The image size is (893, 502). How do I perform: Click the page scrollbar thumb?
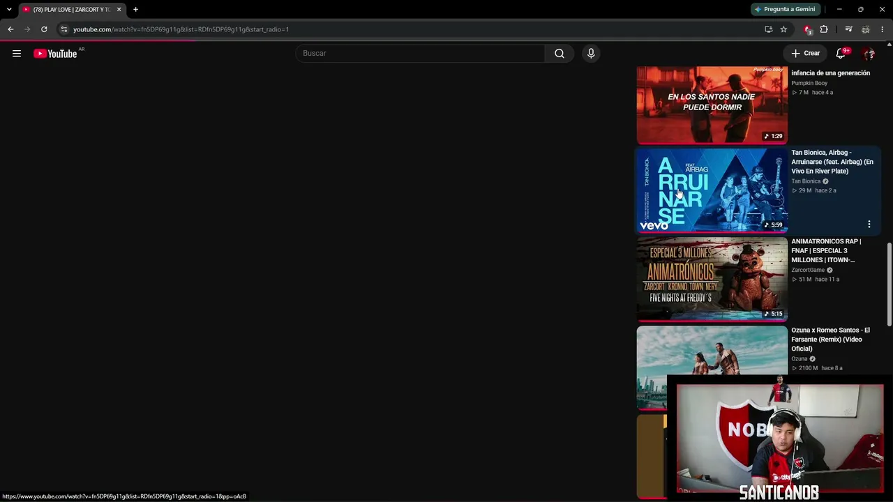click(889, 284)
